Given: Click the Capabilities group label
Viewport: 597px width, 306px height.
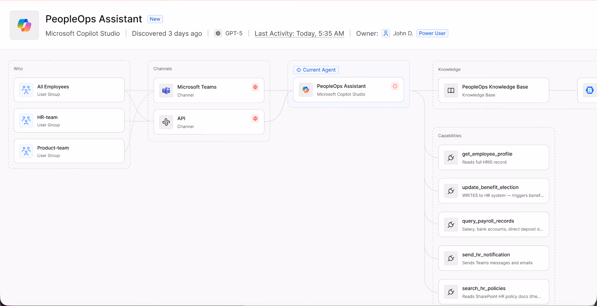Looking at the screenshot, I should (x=449, y=136).
